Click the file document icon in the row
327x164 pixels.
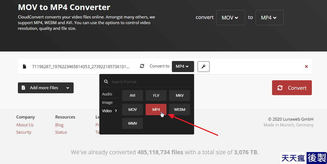coord(24,66)
